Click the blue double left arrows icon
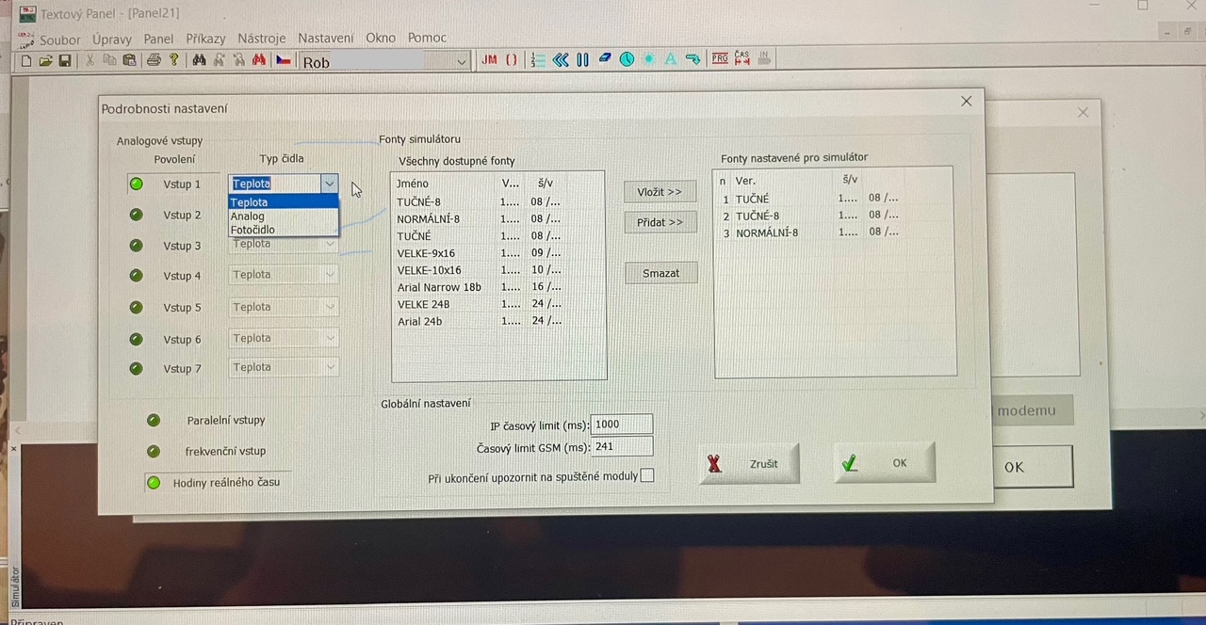Viewport: 1206px width, 625px height. pyautogui.click(x=561, y=59)
